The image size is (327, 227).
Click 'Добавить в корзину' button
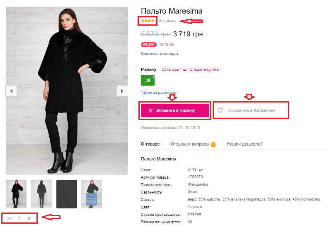coord(175,110)
